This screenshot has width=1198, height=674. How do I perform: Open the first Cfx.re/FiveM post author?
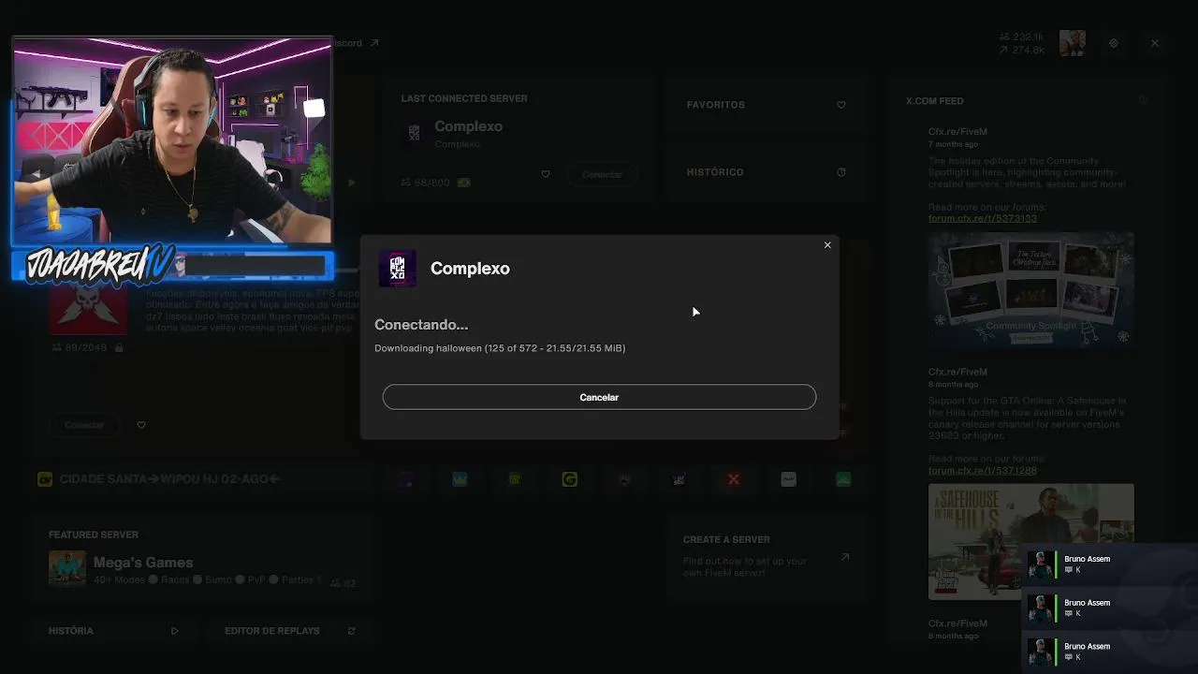pyautogui.click(x=957, y=132)
